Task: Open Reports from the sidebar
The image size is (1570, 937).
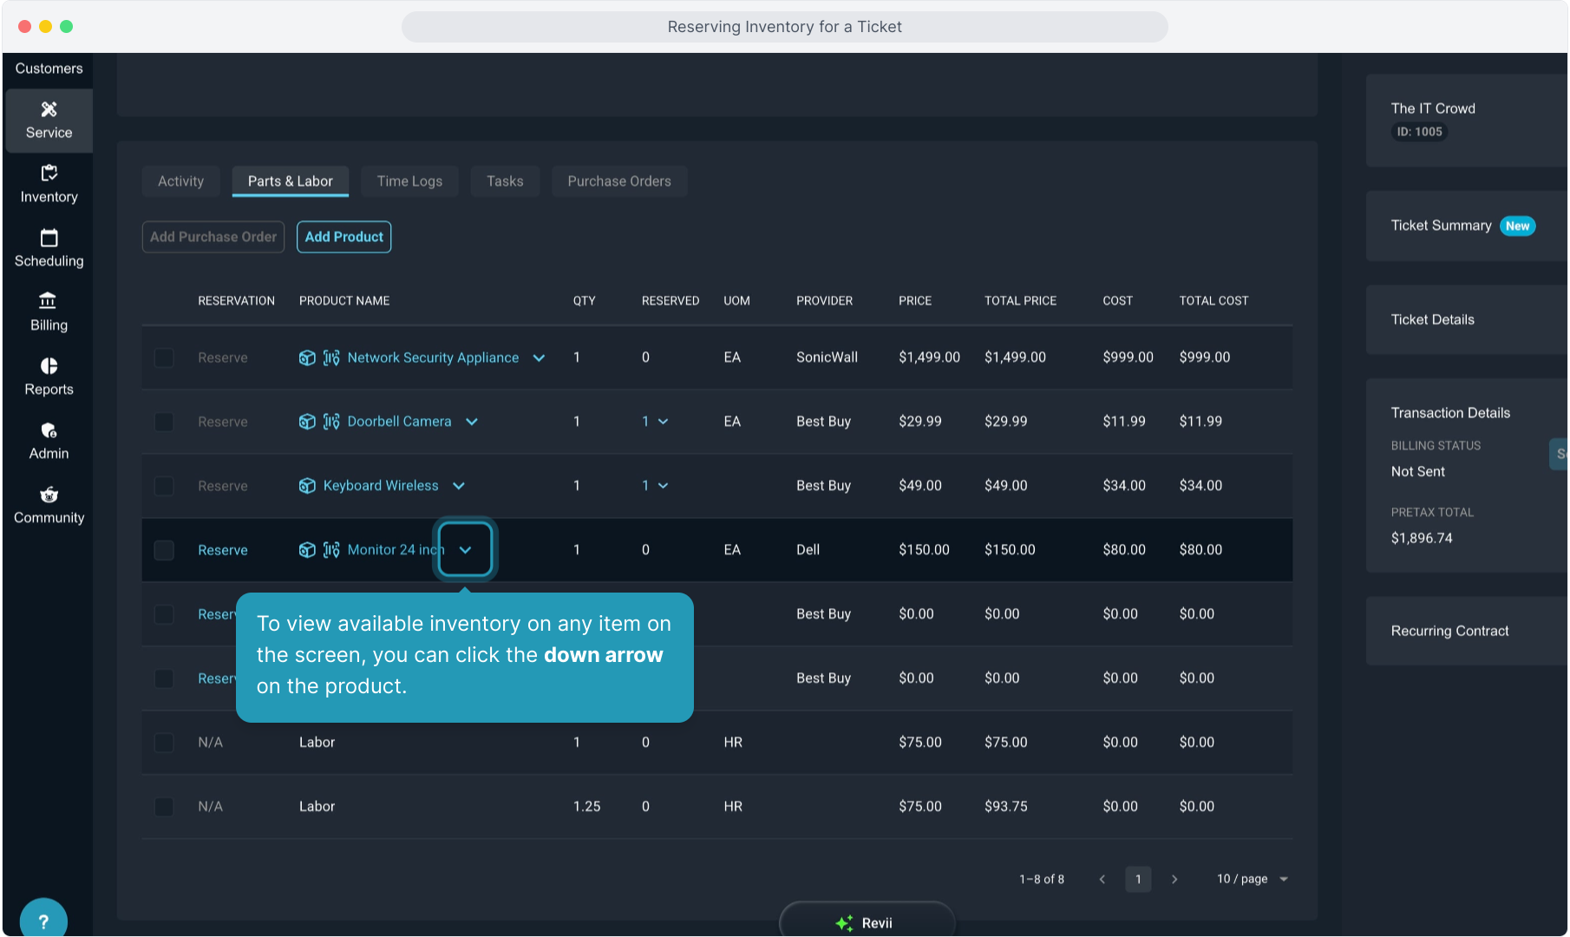Action: 49,377
